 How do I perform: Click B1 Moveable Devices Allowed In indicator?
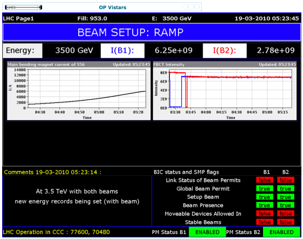point(265,214)
